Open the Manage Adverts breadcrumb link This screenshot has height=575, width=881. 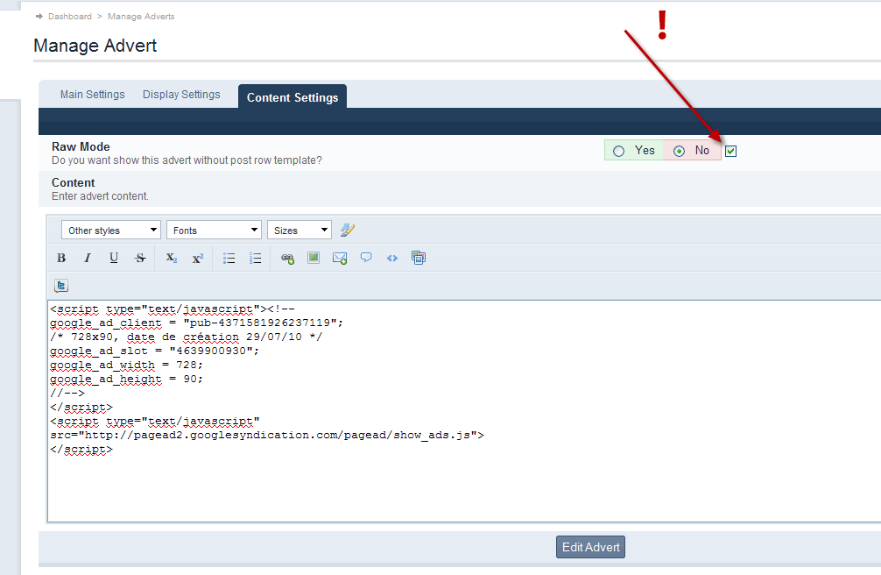[x=141, y=17]
